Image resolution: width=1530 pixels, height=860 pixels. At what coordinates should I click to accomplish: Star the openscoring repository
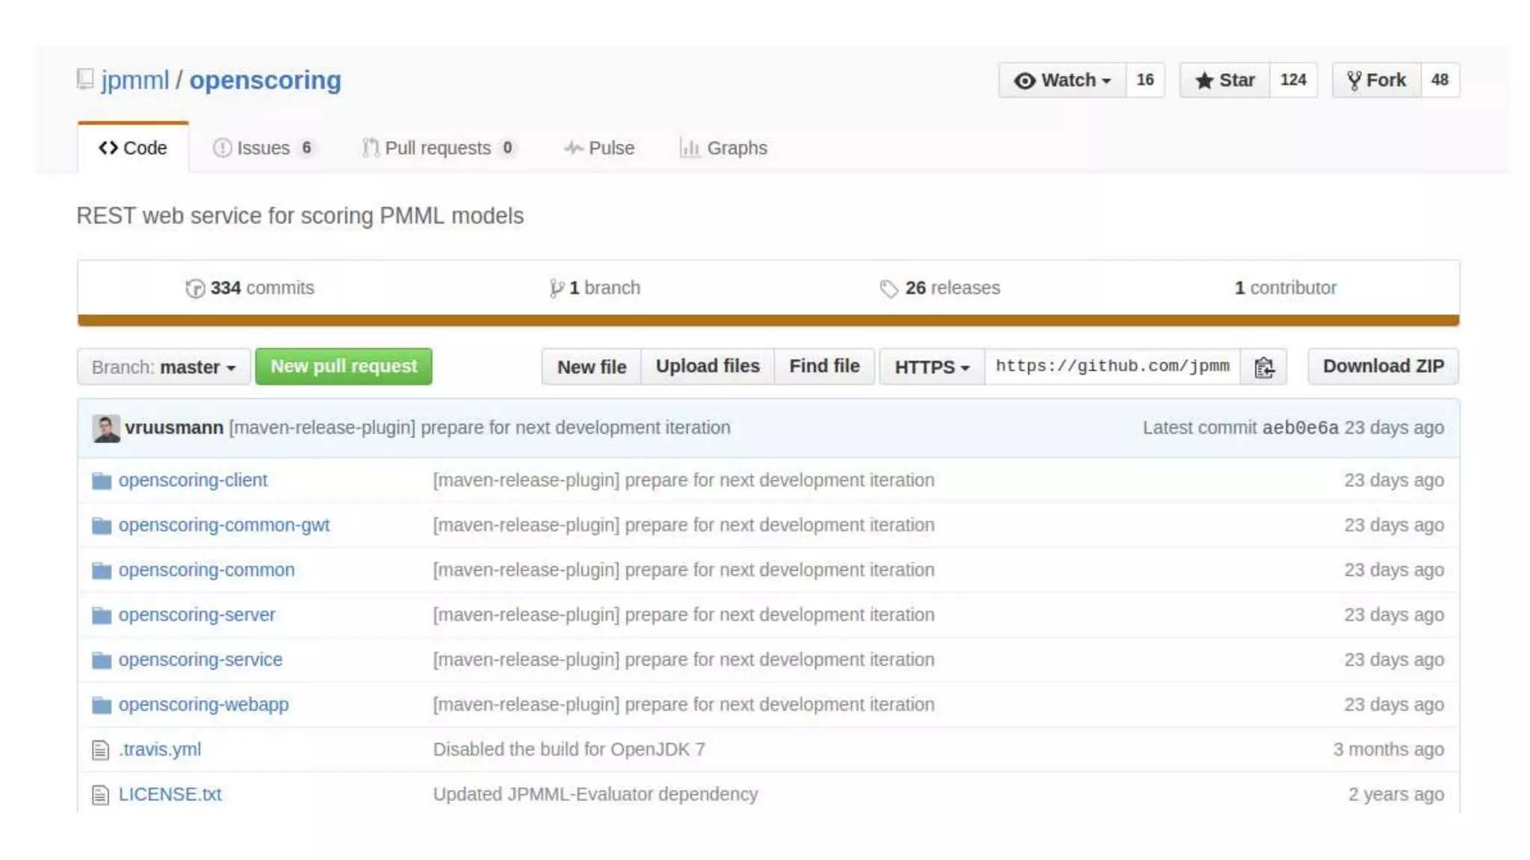point(1224,80)
